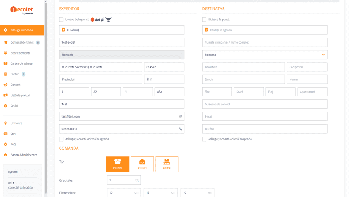
Task: Click the book icon beside Cartea de adrese
Action: [x=6, y=63]
